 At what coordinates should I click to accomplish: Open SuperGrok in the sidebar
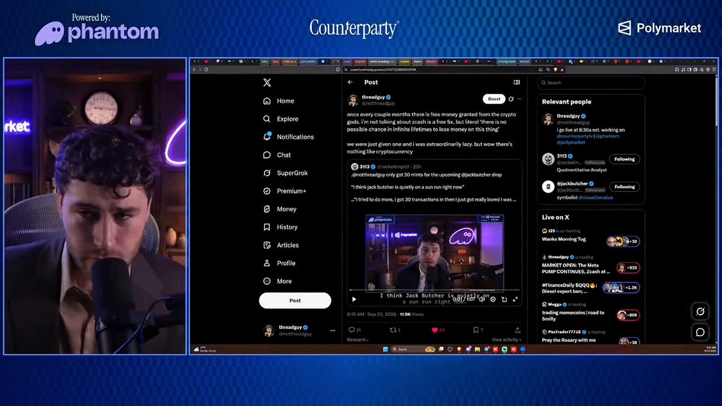(286, 173)
